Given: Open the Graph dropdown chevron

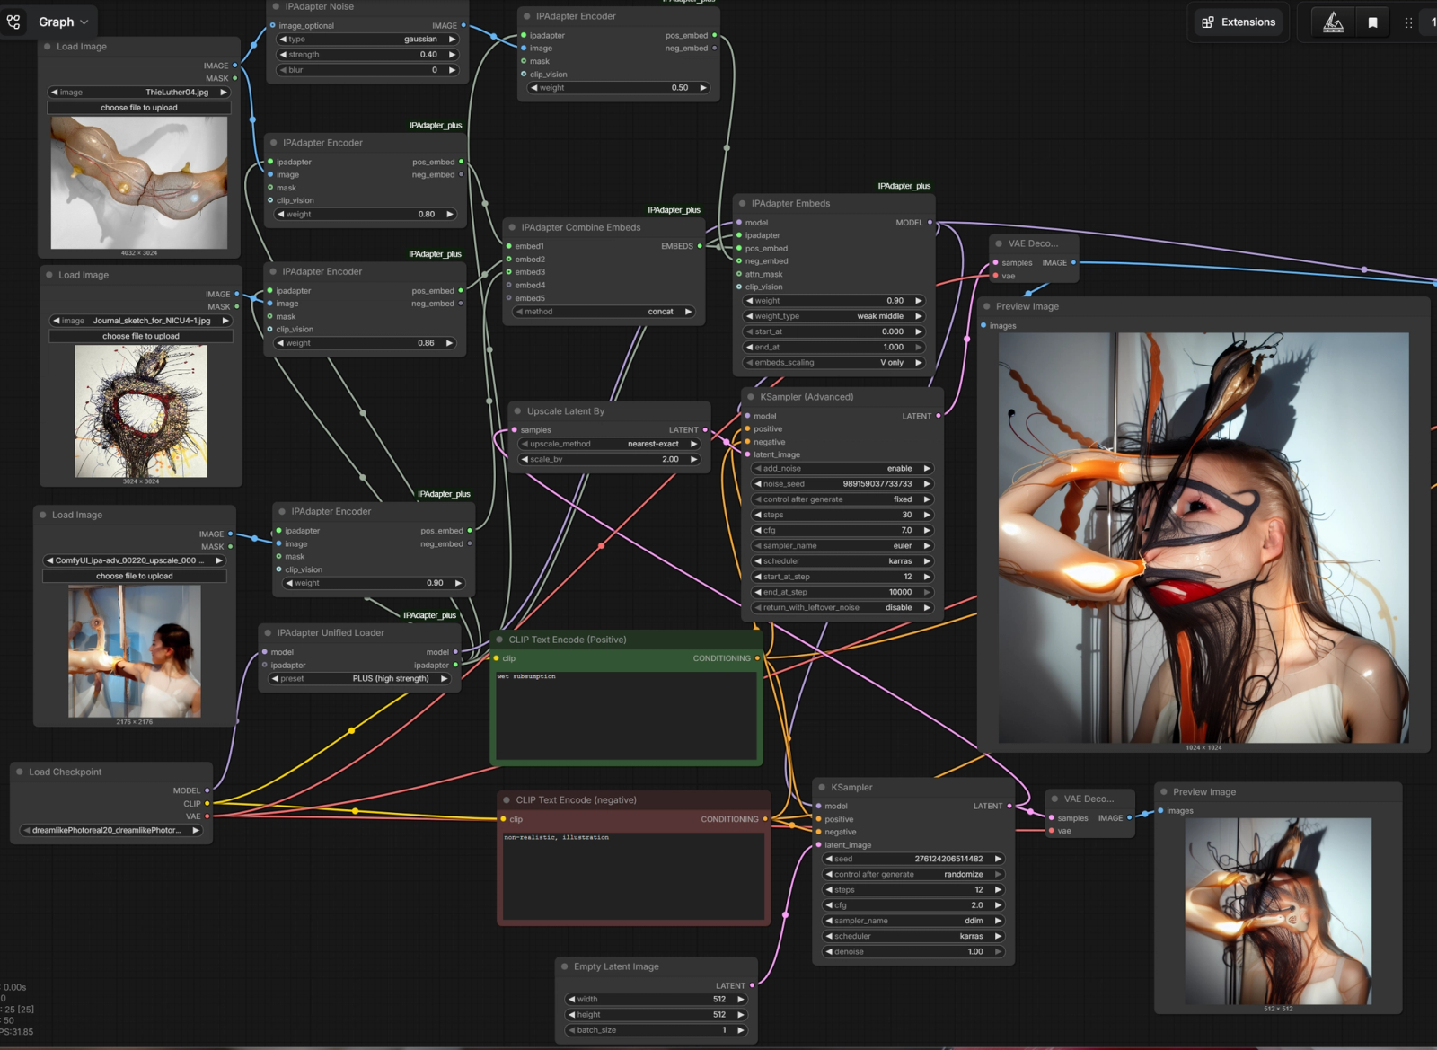Looking at the screenshot, I should pos(84,22).
